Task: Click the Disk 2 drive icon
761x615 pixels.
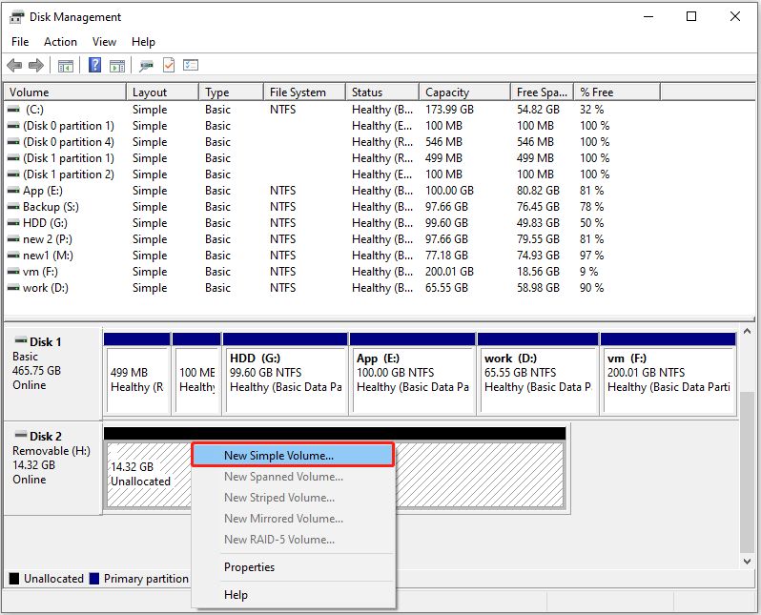Action: (21, 434)
